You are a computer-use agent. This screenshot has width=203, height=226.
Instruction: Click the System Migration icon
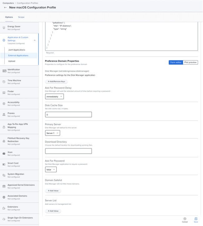(4, 175)
